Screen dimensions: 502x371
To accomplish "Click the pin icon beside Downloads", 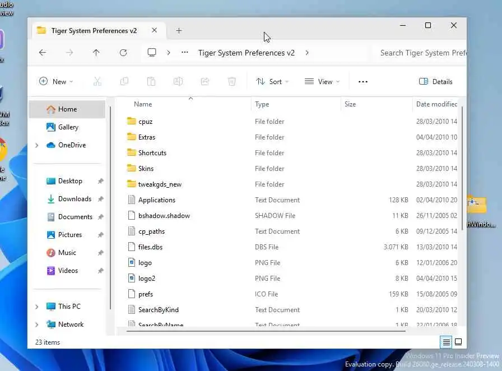I will click(100, 199).
